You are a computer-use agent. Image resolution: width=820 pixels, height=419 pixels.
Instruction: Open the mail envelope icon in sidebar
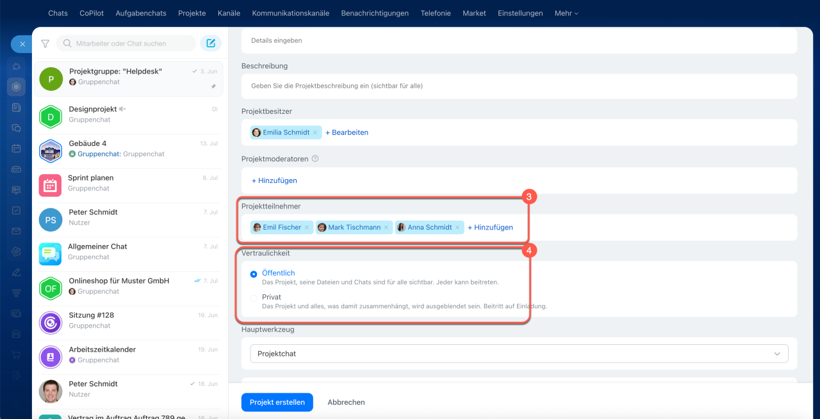pos(16,231)
